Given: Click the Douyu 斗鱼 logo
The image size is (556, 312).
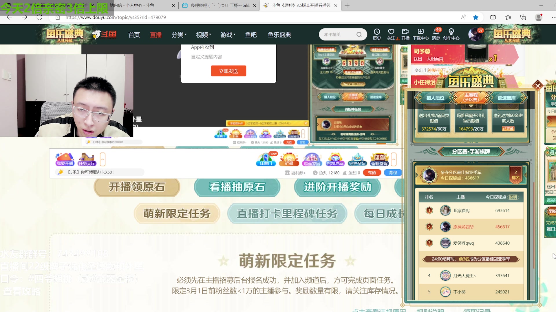Looking at the screenshot, I should coord(105,35).
